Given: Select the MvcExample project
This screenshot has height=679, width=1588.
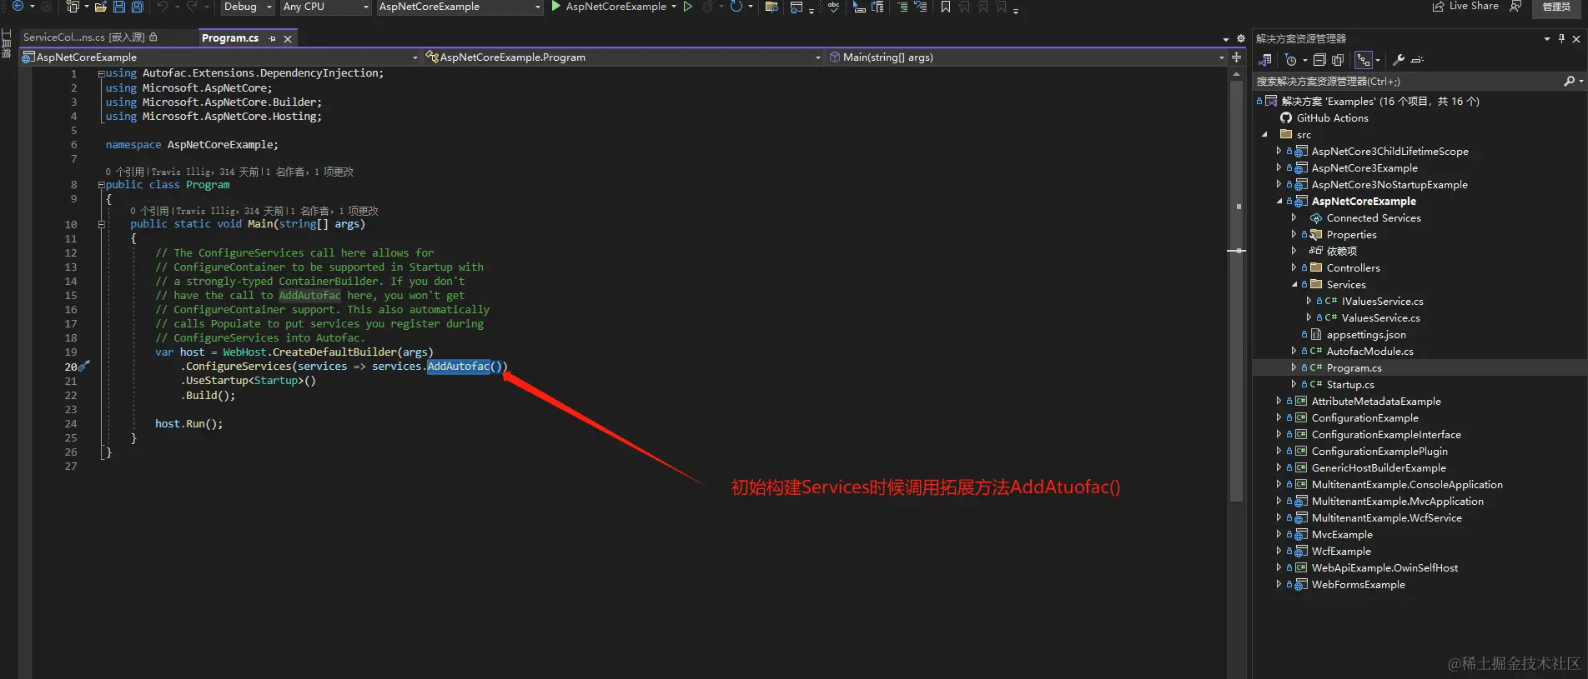Looking at the screenshot, I should pos(1342,535).
